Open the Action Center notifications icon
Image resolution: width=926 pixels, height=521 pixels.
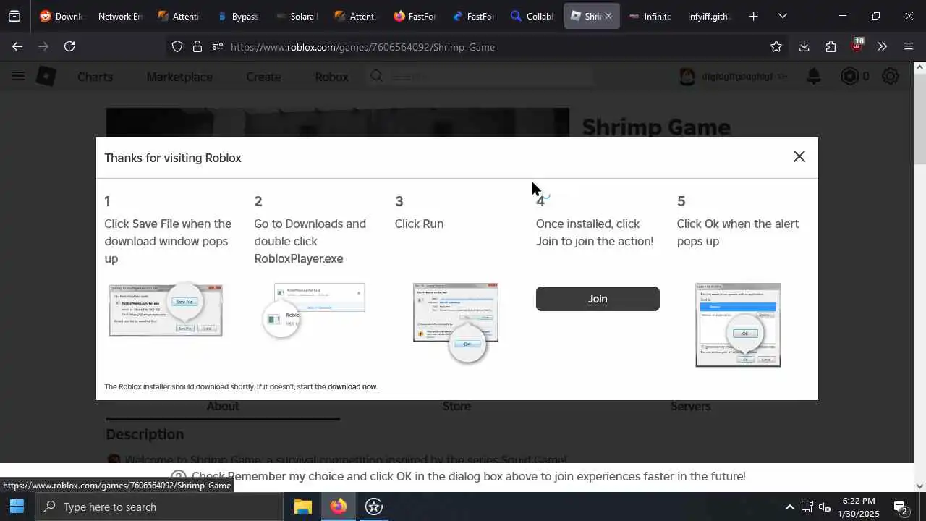coord(901,507)
